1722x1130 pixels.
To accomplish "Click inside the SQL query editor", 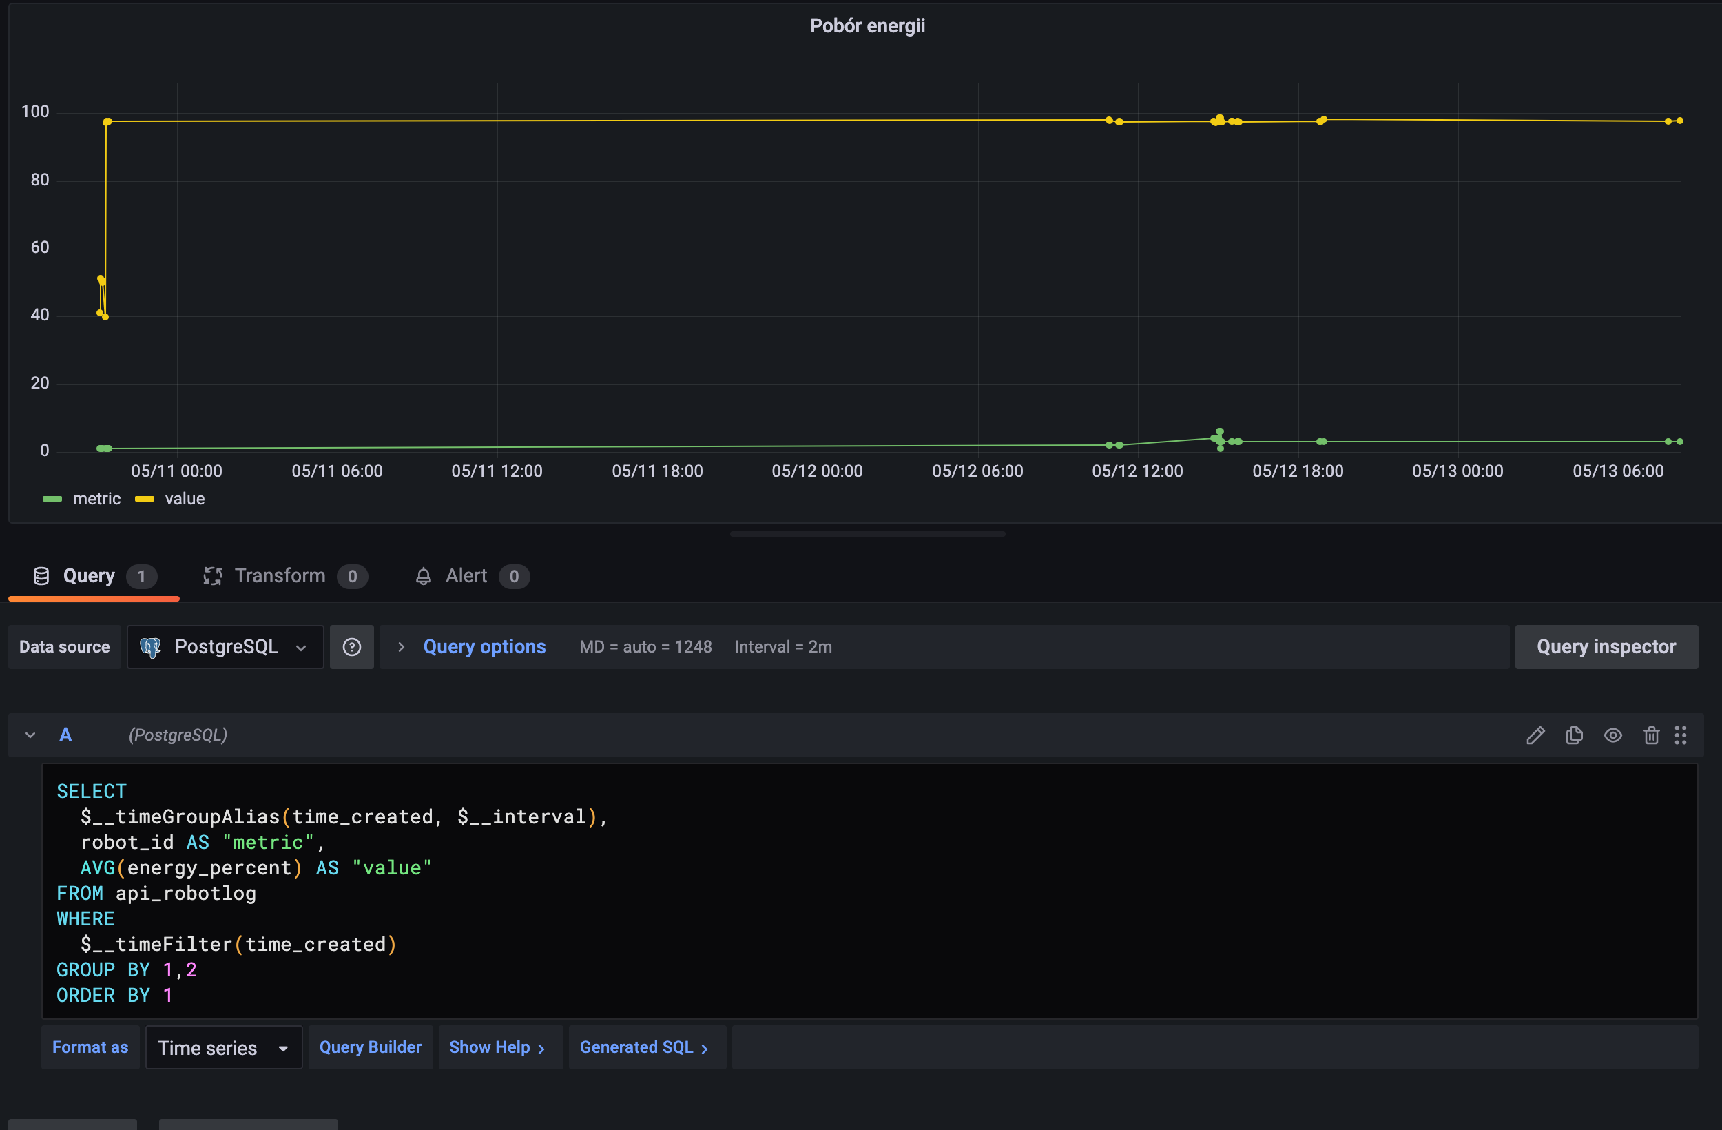I will [869, 890].
